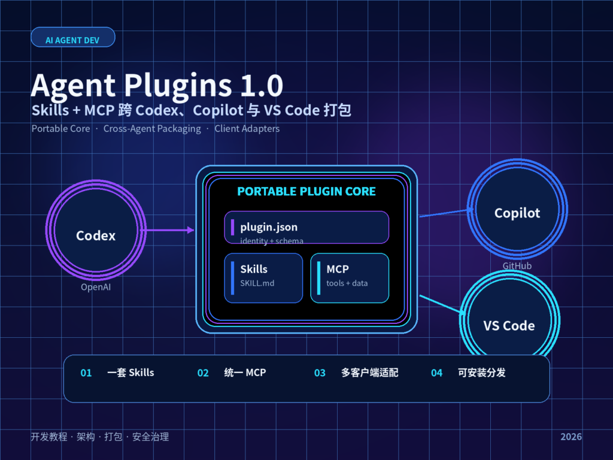
Task: Click the GitHub label under Copilot
Action: click(517, 266)
